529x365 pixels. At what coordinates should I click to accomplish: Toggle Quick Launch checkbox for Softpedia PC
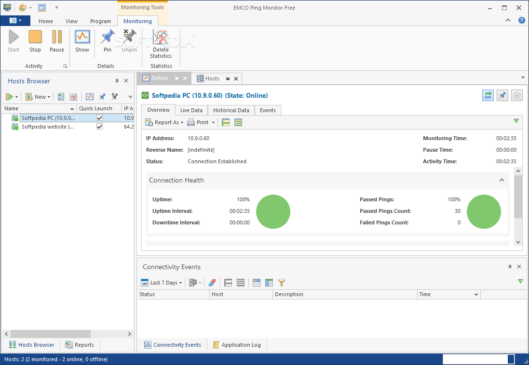click(x=99, y=118)
